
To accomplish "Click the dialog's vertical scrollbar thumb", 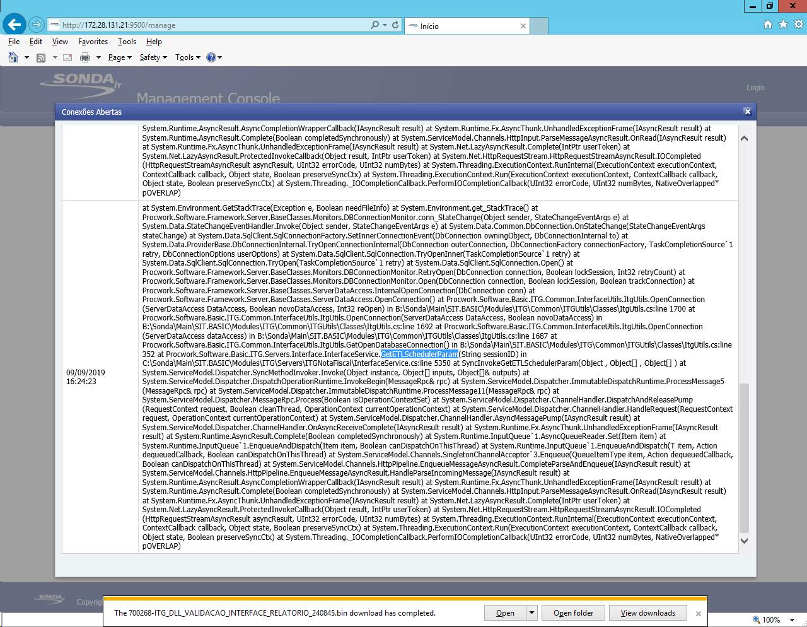I will (x=744, y=458).
